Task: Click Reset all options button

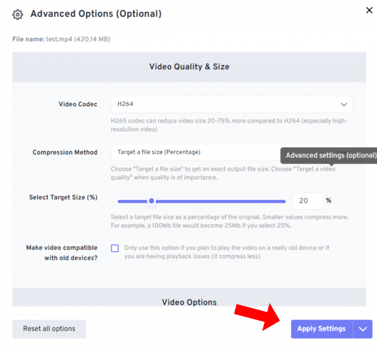Action: tap(49, 329)
